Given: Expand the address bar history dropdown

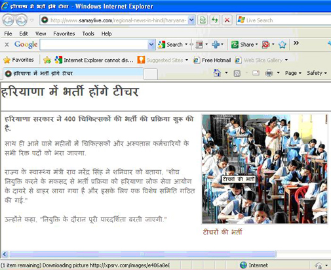Looking at the screenshot, I should click(191, 20).
